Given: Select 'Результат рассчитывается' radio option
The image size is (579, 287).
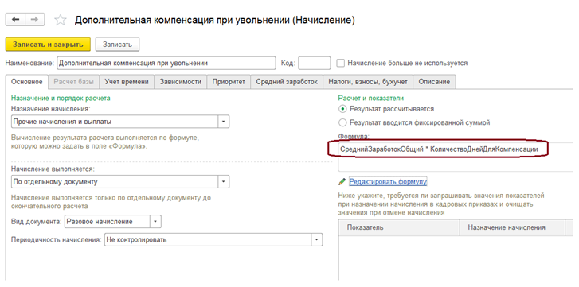Looking at the screenshot, I should click(x=342, y=109).
